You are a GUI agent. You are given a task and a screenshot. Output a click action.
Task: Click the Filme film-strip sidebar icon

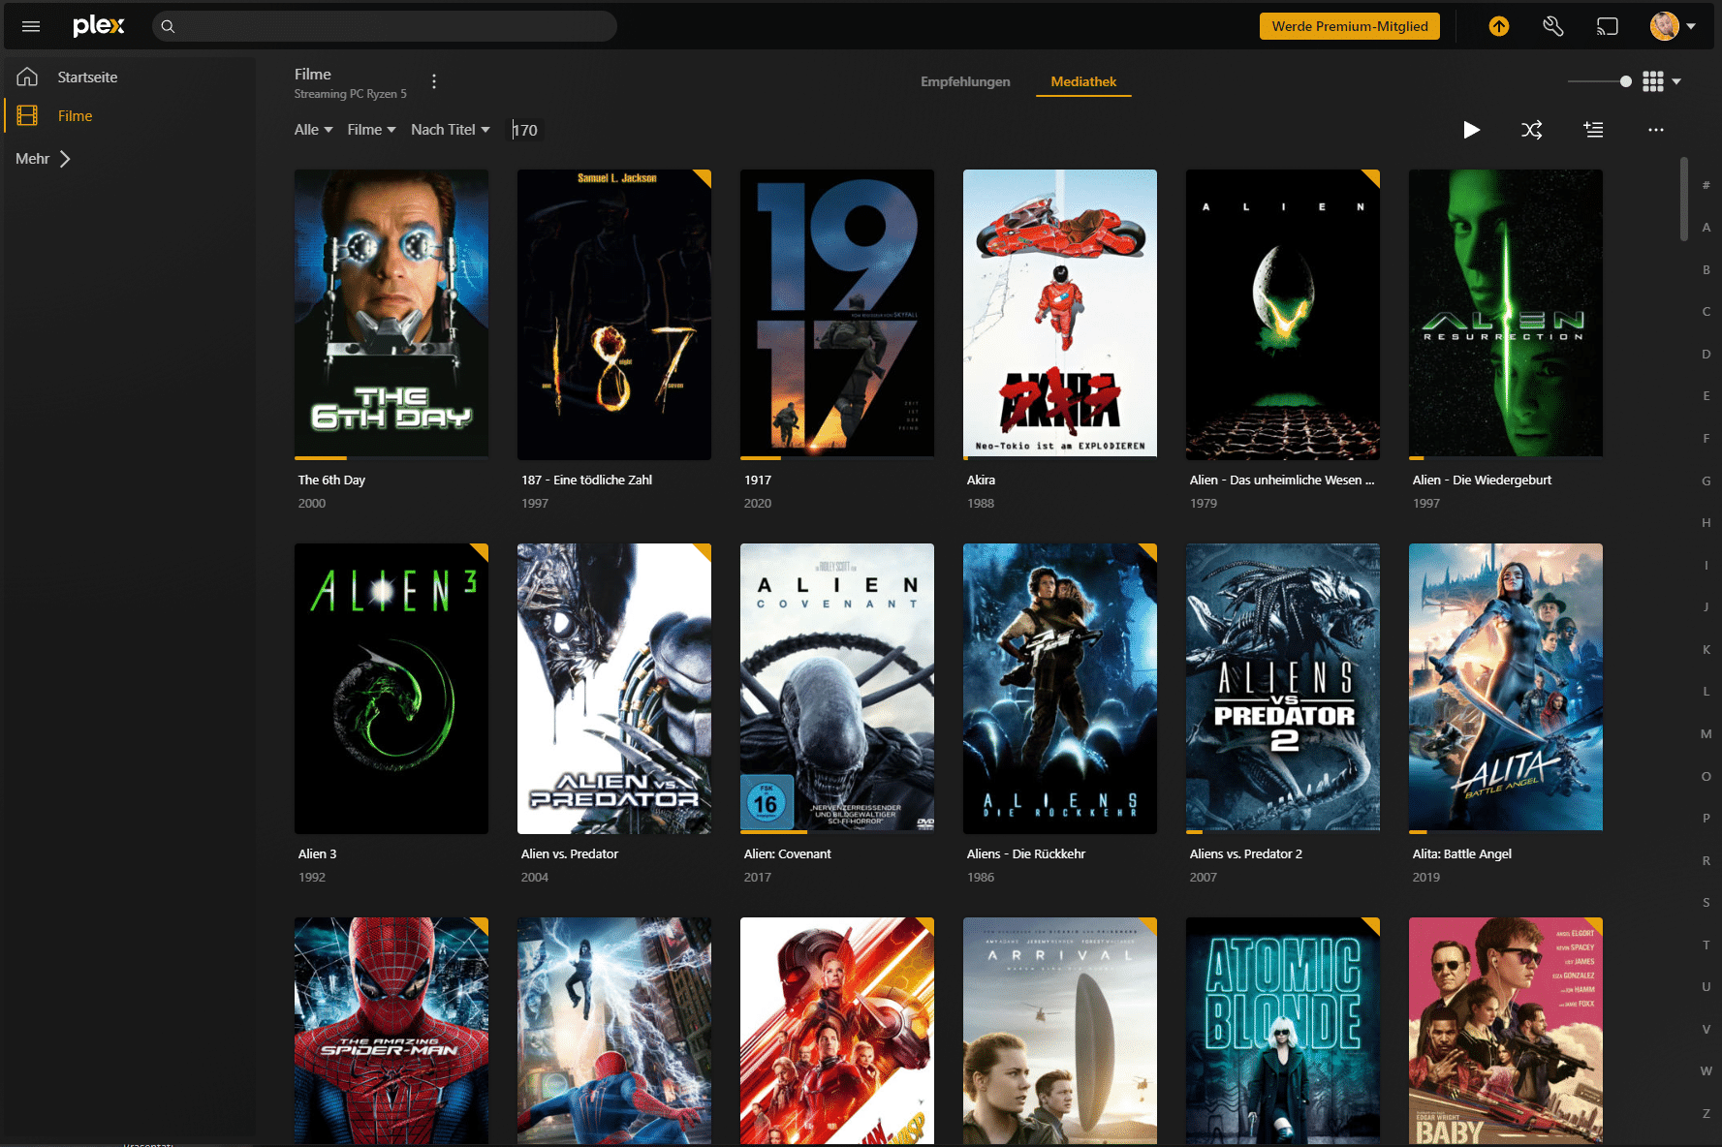[x=27, y=115]
